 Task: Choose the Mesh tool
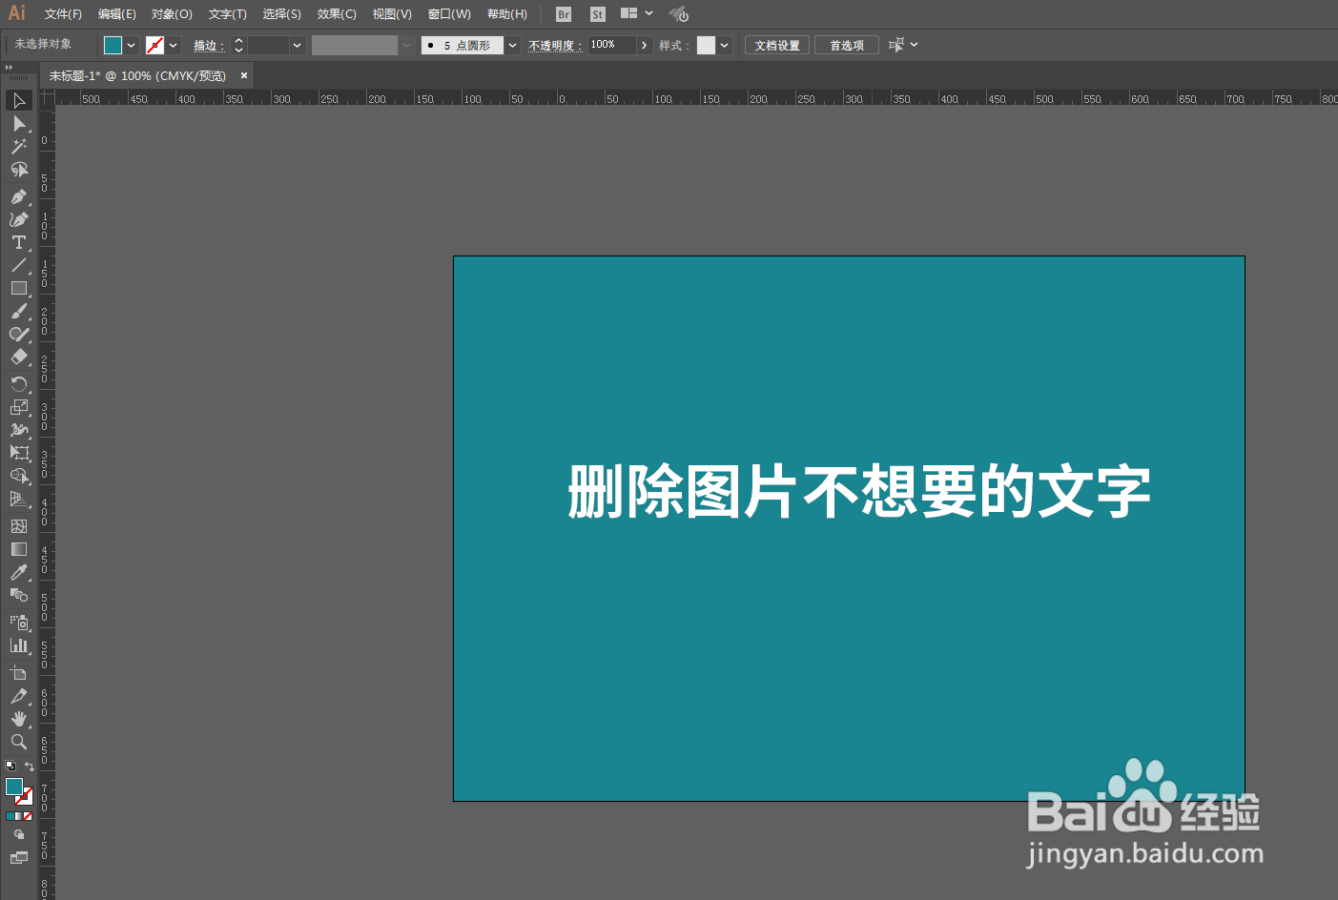19,526
